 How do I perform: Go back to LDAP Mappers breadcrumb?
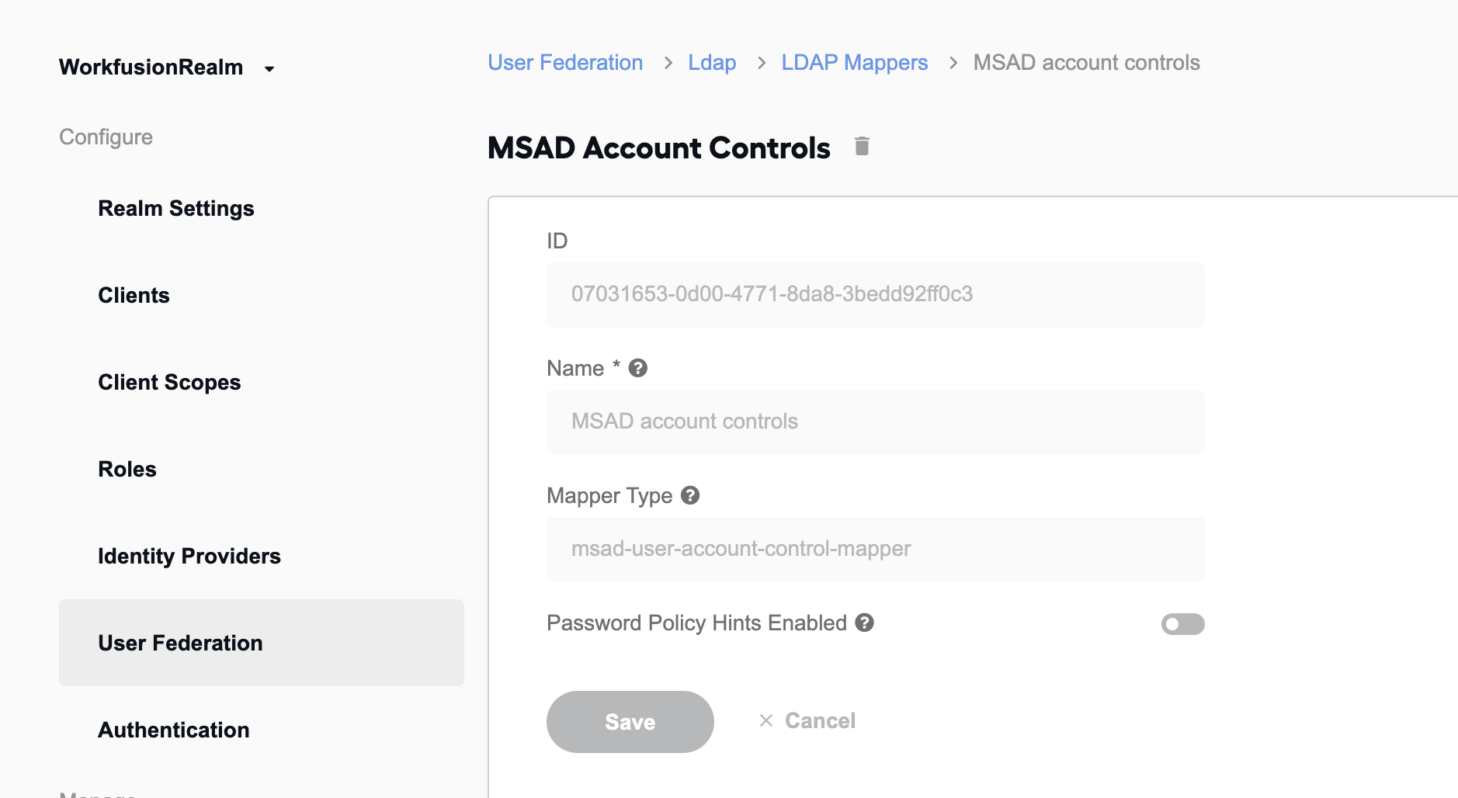click(x=855, y=62)
